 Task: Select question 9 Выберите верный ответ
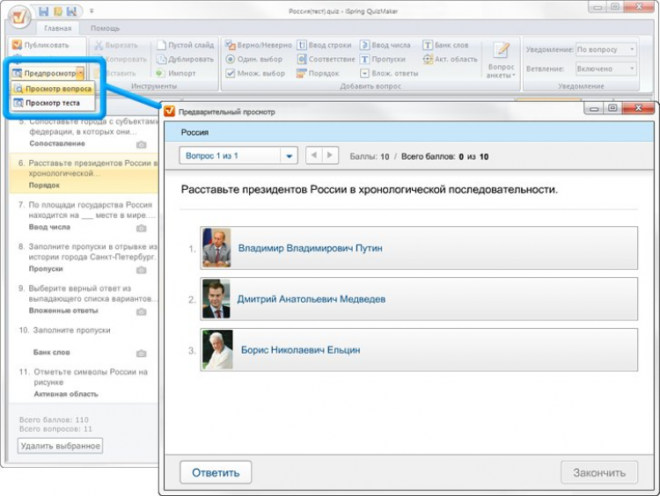(x=84, y=299)
